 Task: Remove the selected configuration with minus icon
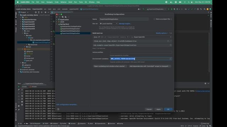click(x=60, y=17)
